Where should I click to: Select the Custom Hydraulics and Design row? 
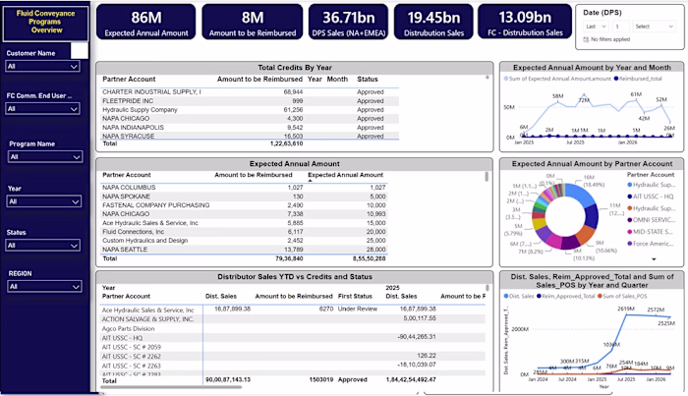pyautogui.click(x=244, y=241)
